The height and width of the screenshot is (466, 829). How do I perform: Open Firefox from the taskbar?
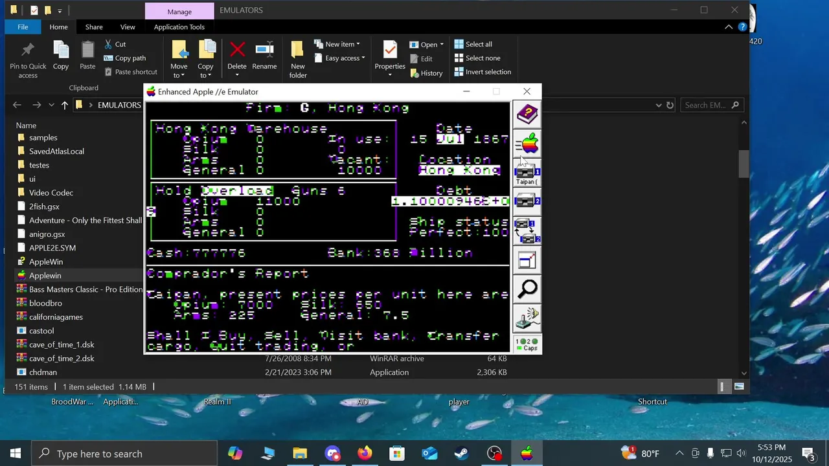point(365,454)
